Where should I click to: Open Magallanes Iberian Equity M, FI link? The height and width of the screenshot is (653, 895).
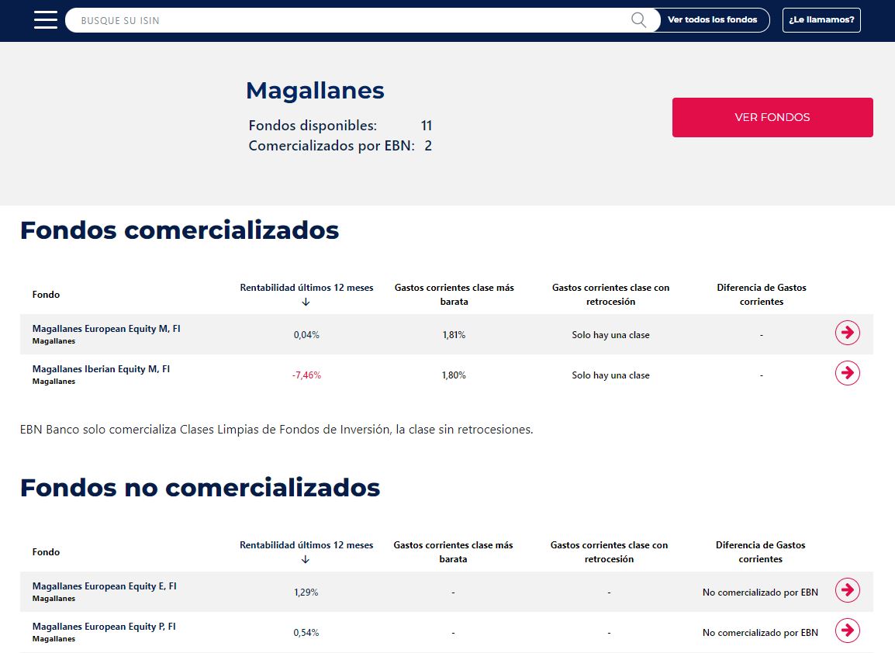(x=101, y=369)
